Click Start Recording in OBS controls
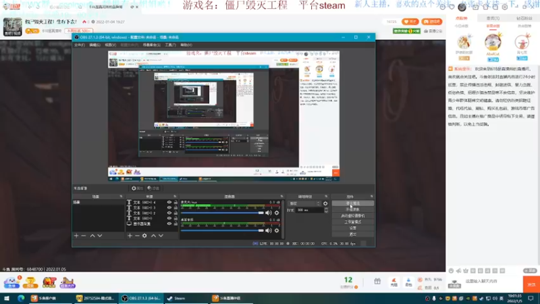Screen dimensions: 540x304 (x=352, y=209)
